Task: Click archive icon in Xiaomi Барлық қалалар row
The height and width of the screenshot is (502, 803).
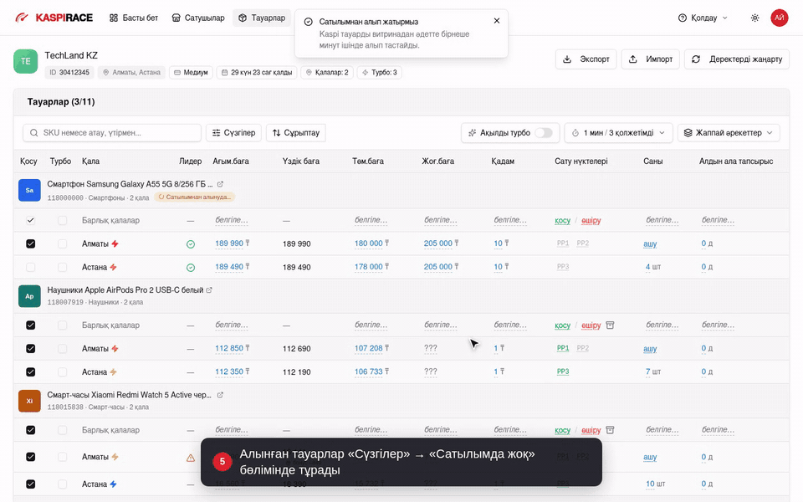Action: 610,430
